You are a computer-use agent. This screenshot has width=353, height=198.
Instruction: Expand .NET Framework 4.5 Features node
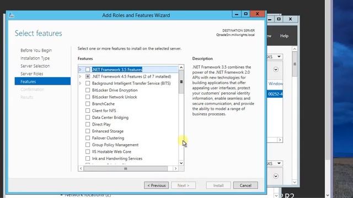[x=81, y=76]
